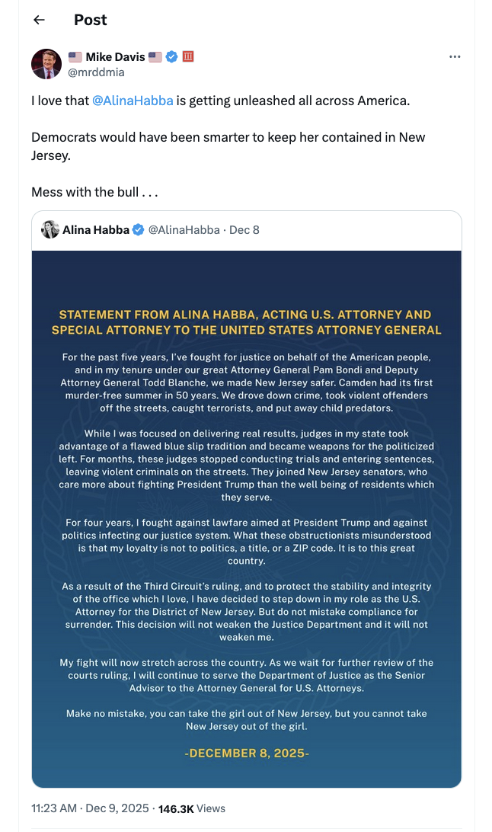Screen dimensions: 492x832
Task: Click the flag emoji after Mike Davis's name
Action: [x=155, y=57]
